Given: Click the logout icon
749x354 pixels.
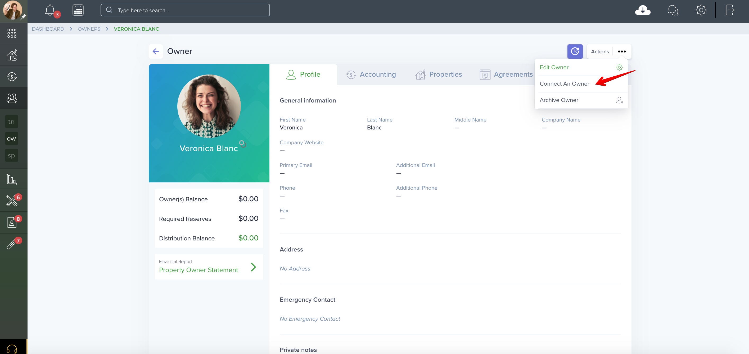Looking at the screenshot, I should click(730, 10).
